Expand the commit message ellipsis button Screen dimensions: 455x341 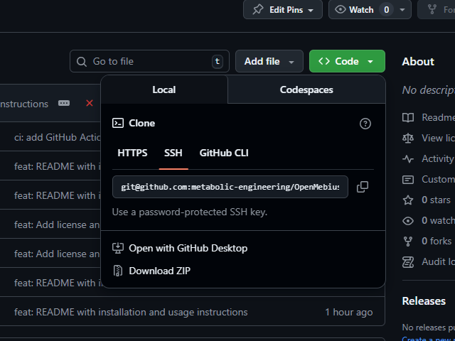(64, 103)
